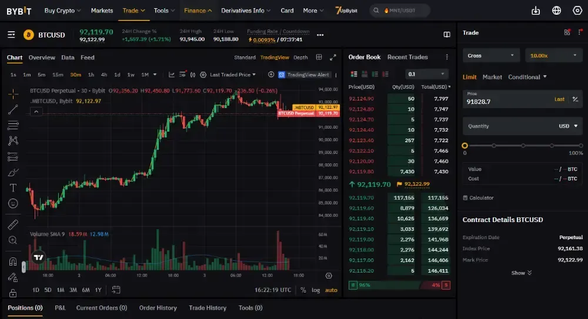Open the language globe icon
This screenshot has height=319, width=588.
click(x=556, y=11)
